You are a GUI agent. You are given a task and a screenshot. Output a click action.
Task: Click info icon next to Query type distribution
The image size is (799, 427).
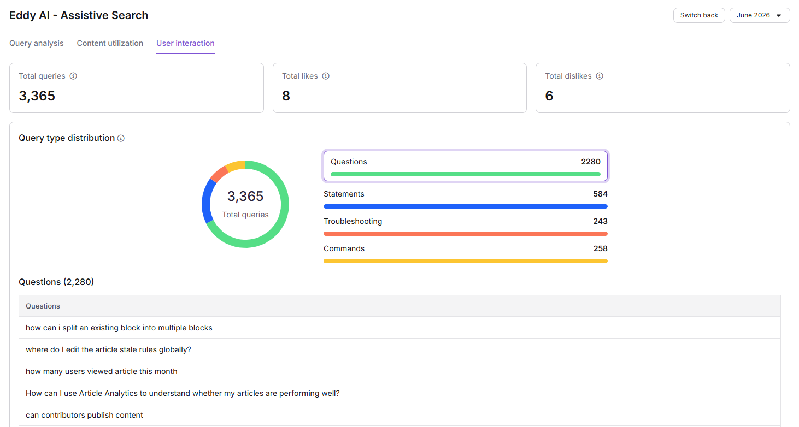coord(121,138)
